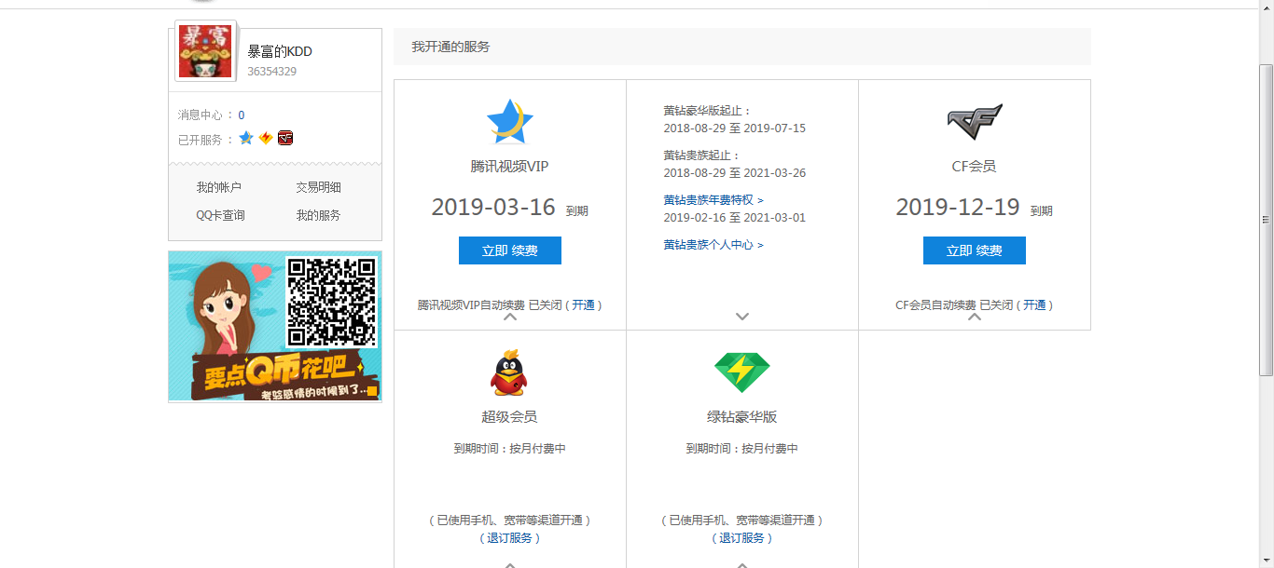Collapse the CF会员 card with the up chevron
Image resolution: width=1274 pixels, height=568 pixels.
pyautogui.click(x=975, y=318)
